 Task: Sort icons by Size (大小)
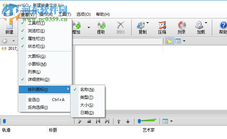click(x=87, y=105)
